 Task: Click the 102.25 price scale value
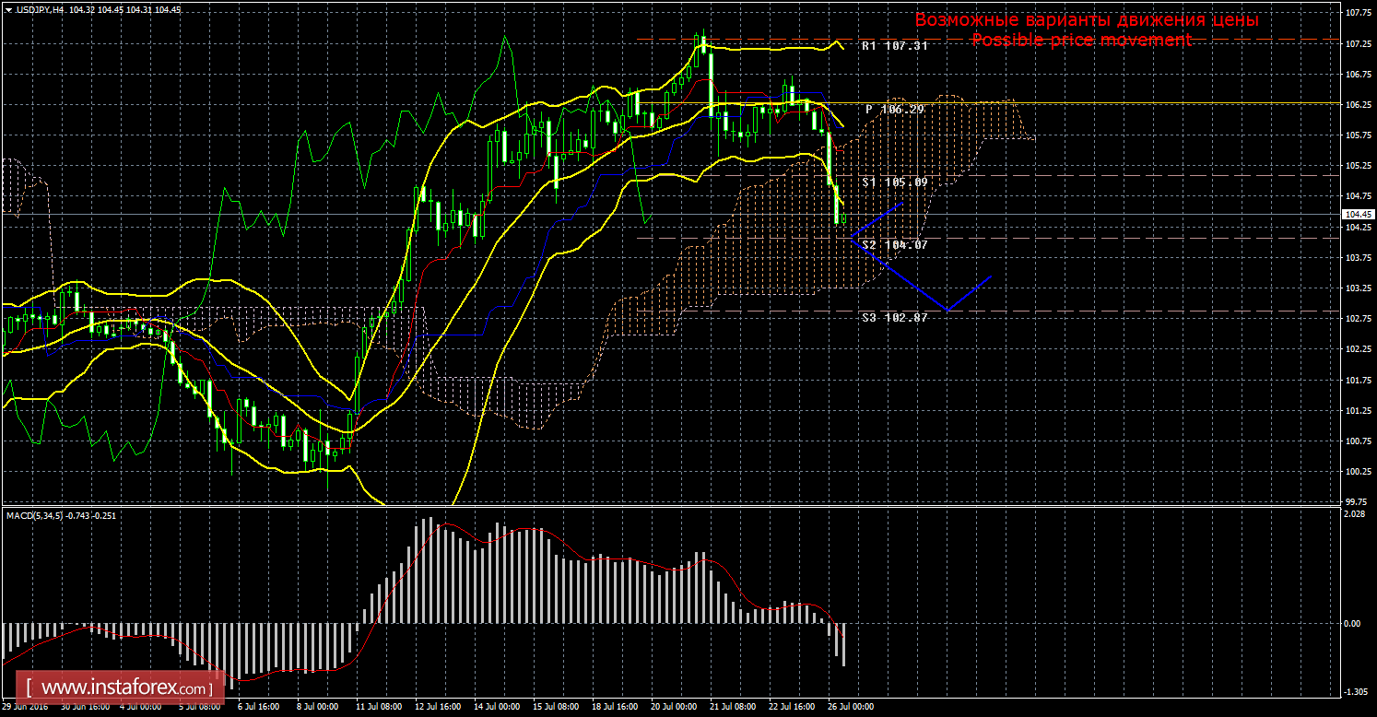click(x=1358, y=348)
